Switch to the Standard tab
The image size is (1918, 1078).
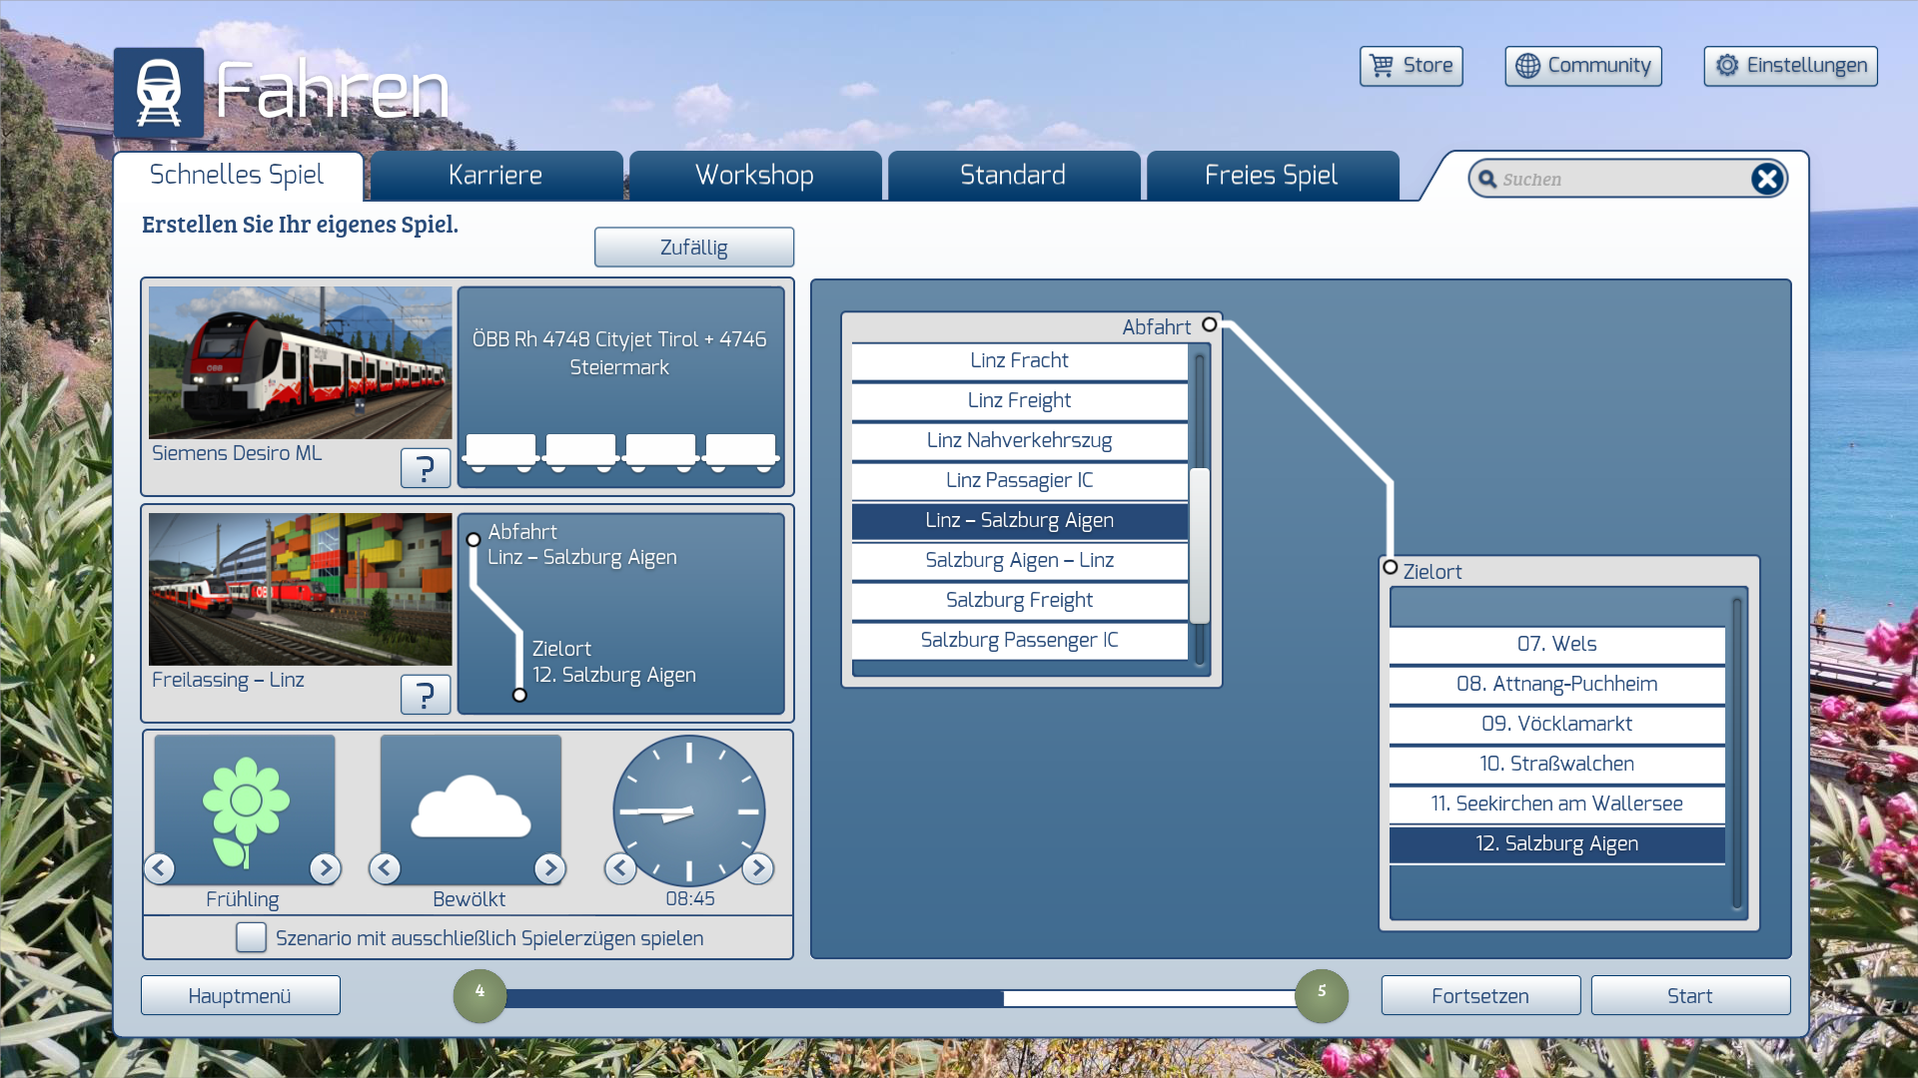coord(1013,176)
